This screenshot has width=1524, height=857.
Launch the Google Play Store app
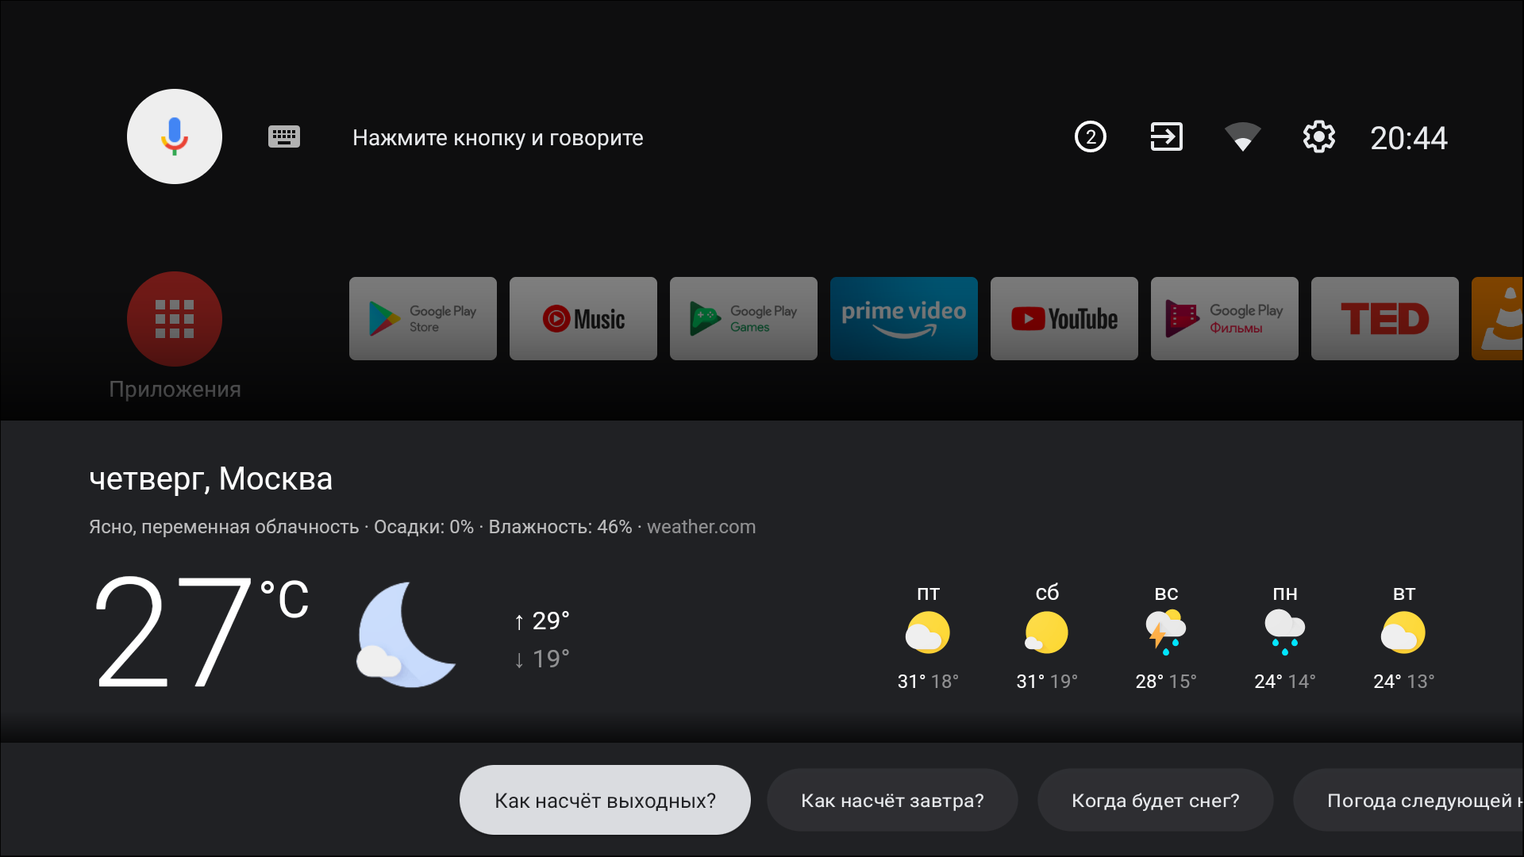point(423,319)
